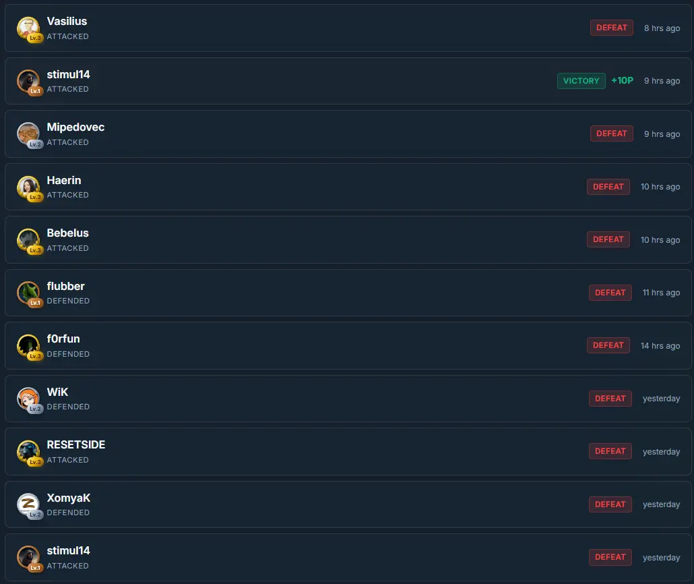Click f0rfun's avatar icon
Viewport: 694px width, 584px height.
point(28,346)
